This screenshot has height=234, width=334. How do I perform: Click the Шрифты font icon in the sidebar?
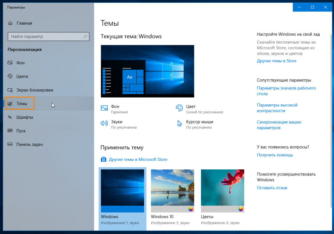coord(10,117)
